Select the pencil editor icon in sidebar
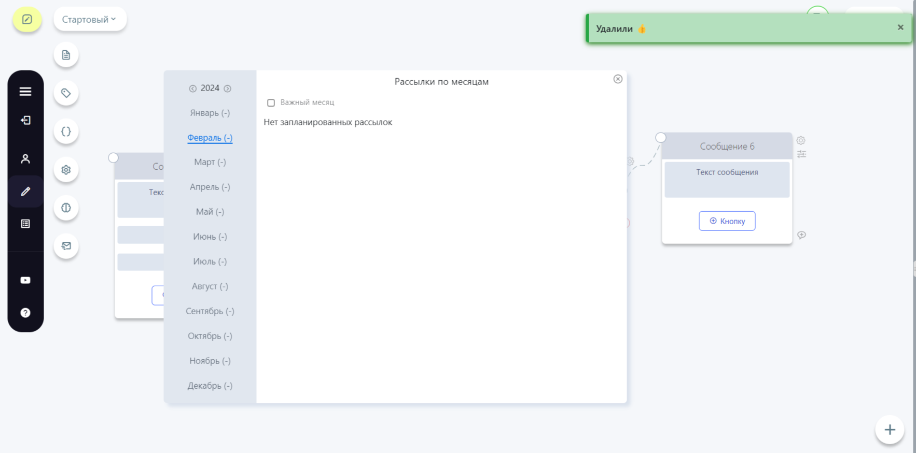 tap(25, 192)
